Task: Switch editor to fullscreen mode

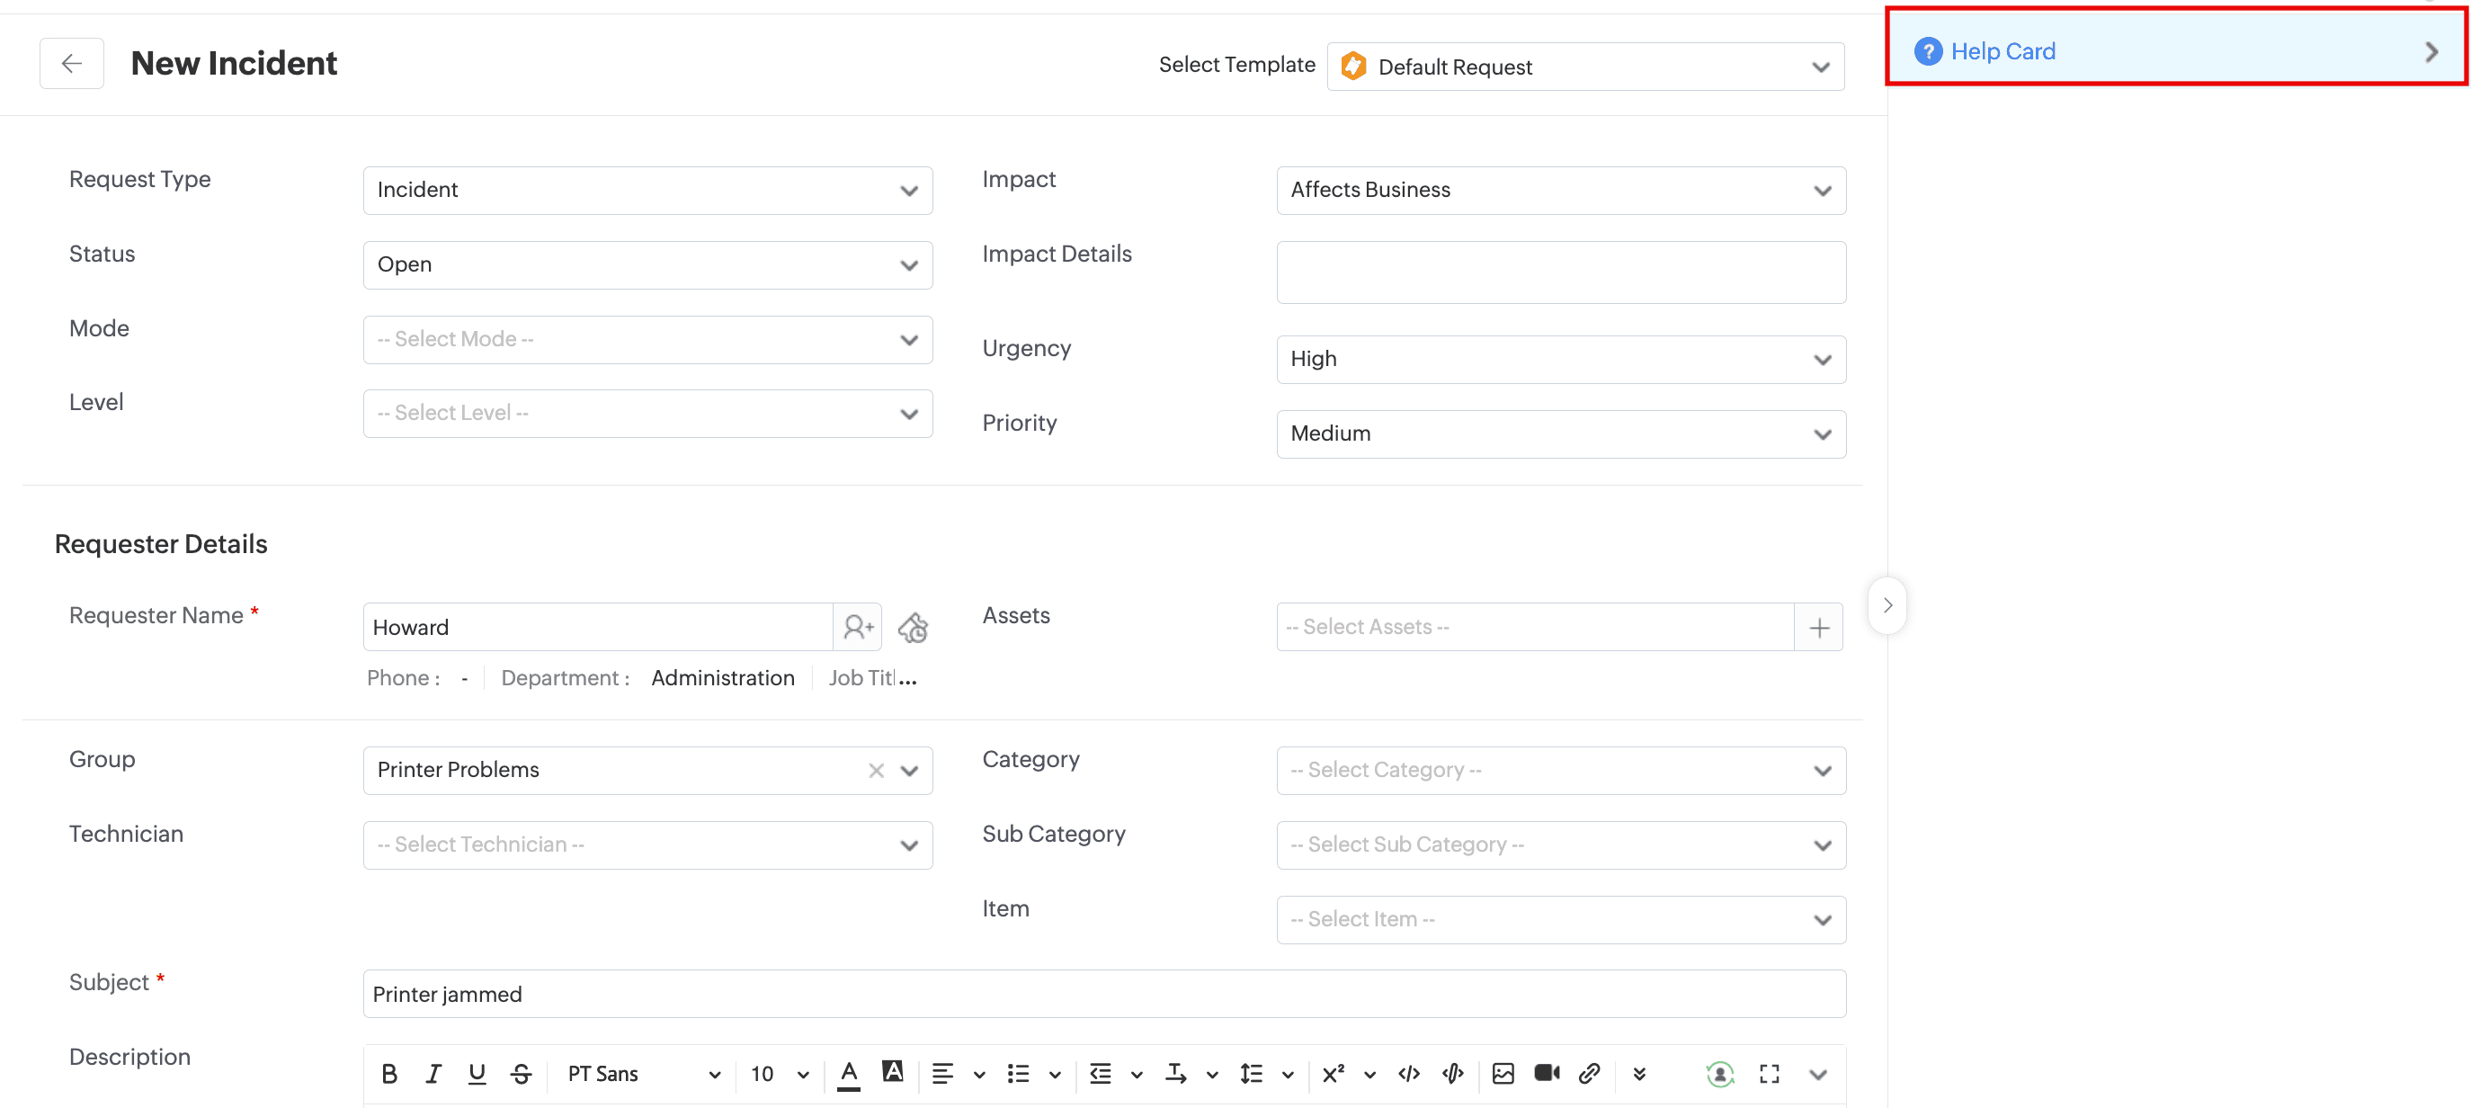Action: click(x=1769, y=1075)
